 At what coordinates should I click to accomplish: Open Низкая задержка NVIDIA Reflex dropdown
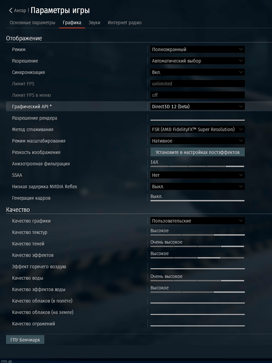point(198,186)
